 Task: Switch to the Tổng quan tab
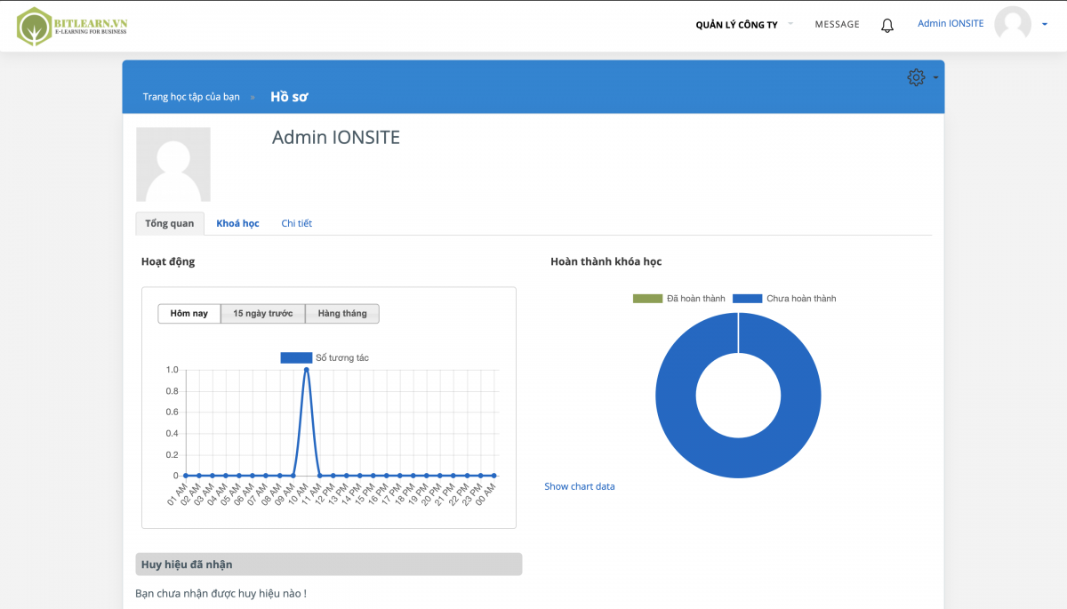170,223
